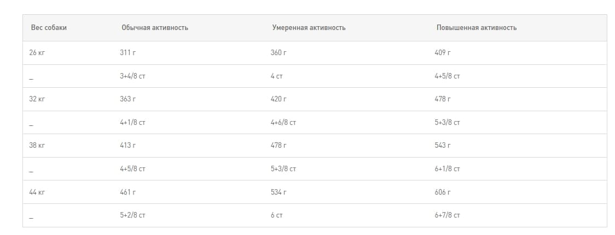615x235 pixels.
Task: Click the "32 кг" weight row label
Action: coord(37,99)
